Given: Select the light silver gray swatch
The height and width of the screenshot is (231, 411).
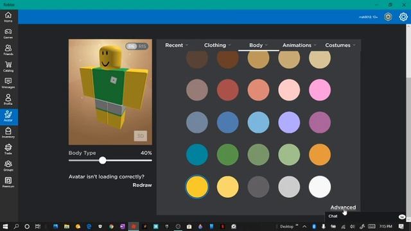Looking at the screenshot, I should click(289, 187).
